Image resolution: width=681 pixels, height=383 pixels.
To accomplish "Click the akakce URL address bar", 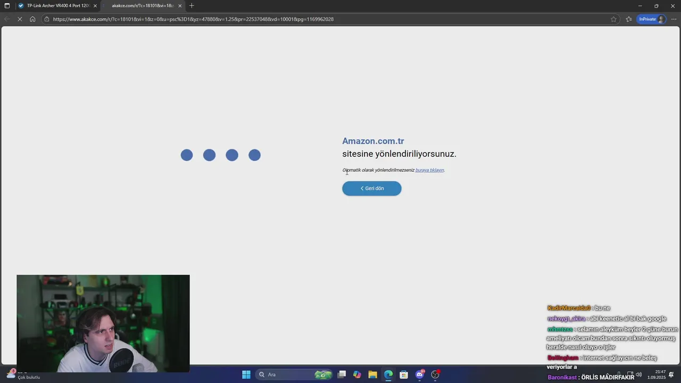I will point(330,19).
